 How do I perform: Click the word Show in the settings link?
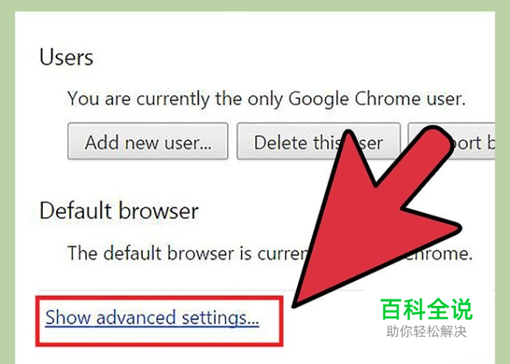click(x=68, y=317)
